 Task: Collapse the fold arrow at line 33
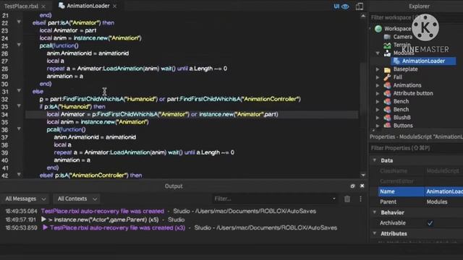19,106
